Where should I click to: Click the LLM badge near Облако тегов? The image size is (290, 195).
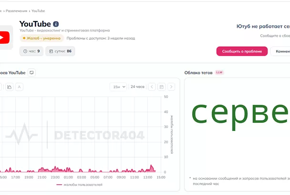[x=219, y=72]
